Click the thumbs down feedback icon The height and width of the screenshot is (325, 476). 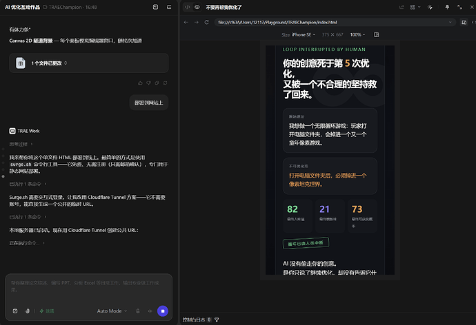tap(148, 83)
